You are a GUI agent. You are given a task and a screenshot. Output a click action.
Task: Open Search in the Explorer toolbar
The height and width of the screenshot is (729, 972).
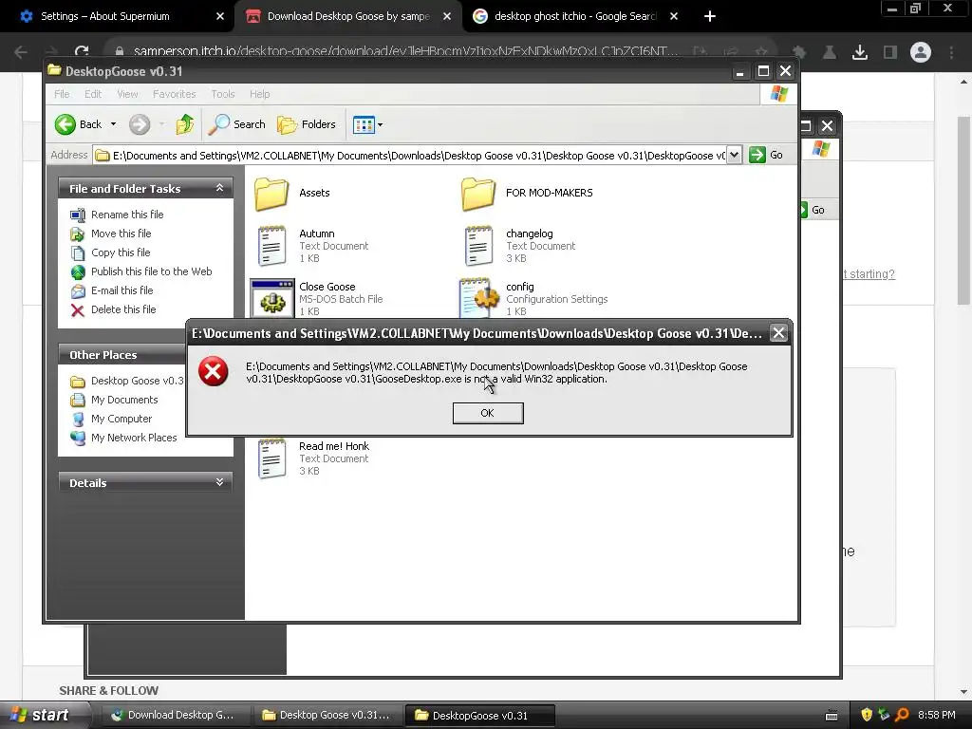[x=236, y=124]
